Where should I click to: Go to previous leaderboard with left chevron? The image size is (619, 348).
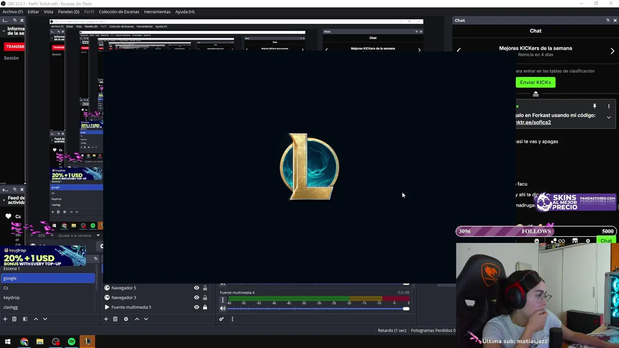click(x=459, y=51)
